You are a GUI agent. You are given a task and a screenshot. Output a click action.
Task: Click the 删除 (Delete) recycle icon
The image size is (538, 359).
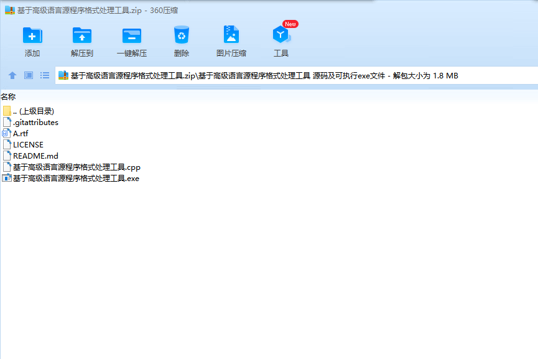[x=182, y=35]
